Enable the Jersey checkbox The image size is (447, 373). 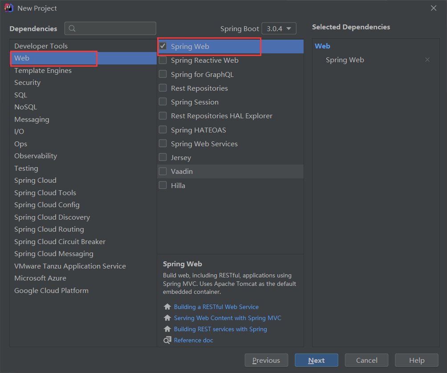click(163, 157)
